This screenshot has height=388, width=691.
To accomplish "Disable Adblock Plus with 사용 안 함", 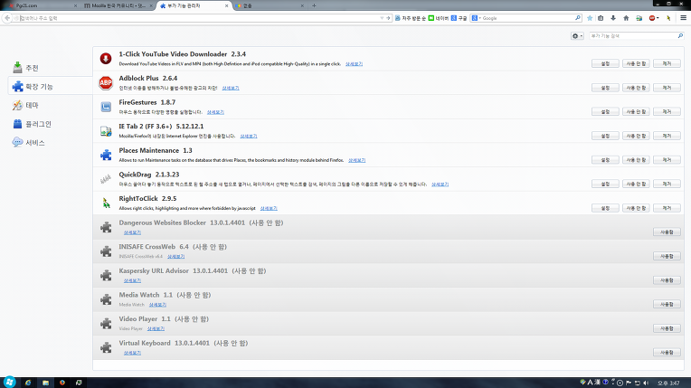I will click(x=636, y=88).
